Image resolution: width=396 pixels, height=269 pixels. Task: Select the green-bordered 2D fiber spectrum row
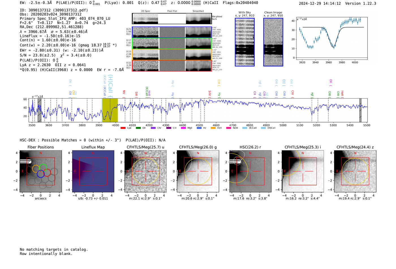coord(172,43)
